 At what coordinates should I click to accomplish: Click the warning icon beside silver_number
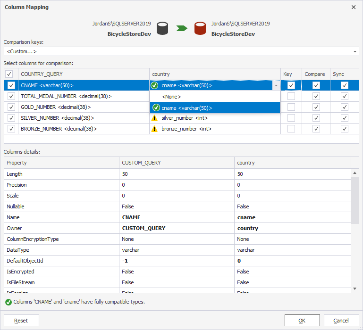pyautogui.click(x=154, y=118)
